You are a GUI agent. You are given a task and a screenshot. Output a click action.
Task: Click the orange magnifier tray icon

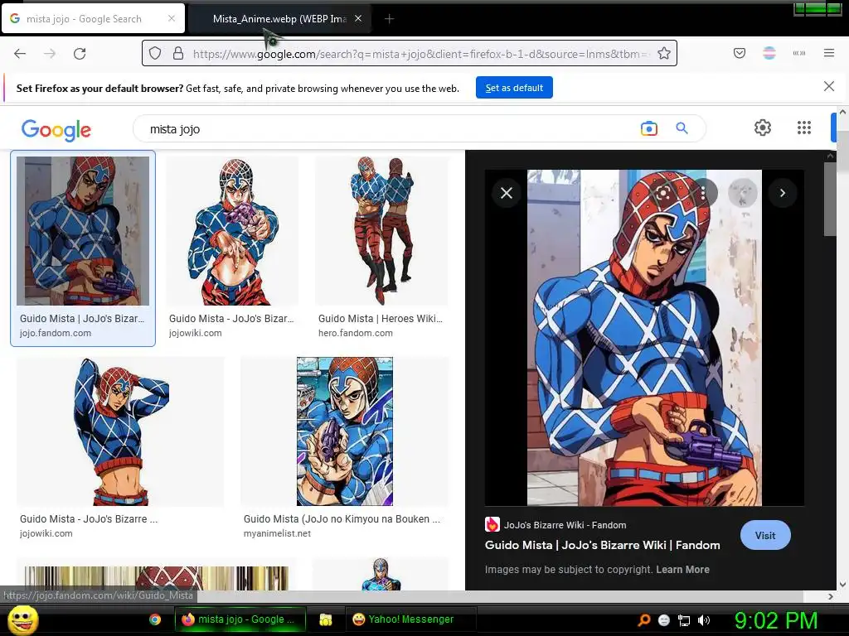pyautogui.click(x=643, y=620)
